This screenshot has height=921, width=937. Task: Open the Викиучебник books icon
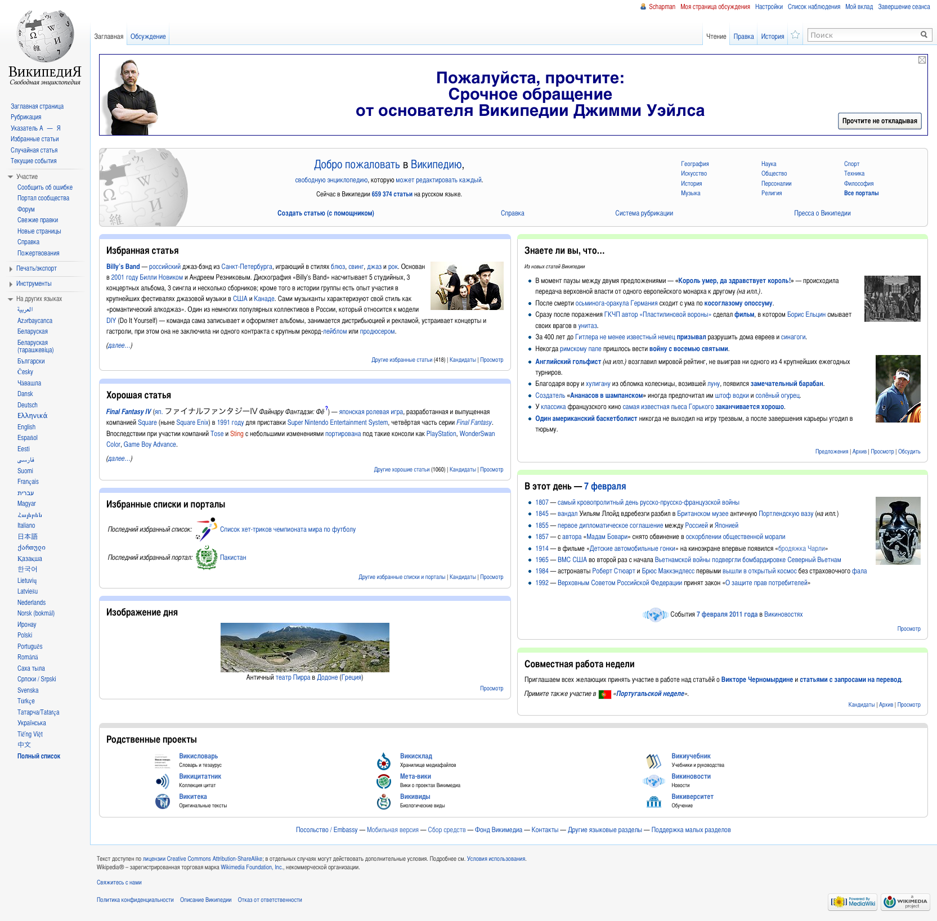[653, 761]
